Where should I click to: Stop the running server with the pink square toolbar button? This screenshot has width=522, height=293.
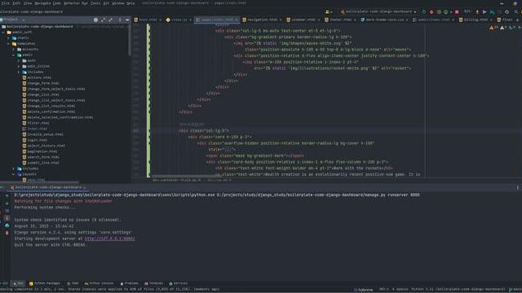pyautogui.click(x=457, y=11)
